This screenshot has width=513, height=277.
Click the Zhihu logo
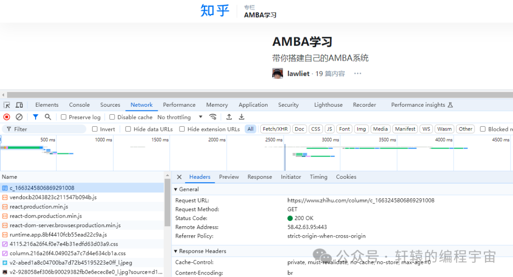pyautogui.click(x=215, y=10)
